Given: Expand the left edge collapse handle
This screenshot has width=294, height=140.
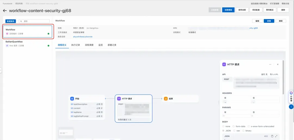Looking at the screenshot, I should 1,70.
